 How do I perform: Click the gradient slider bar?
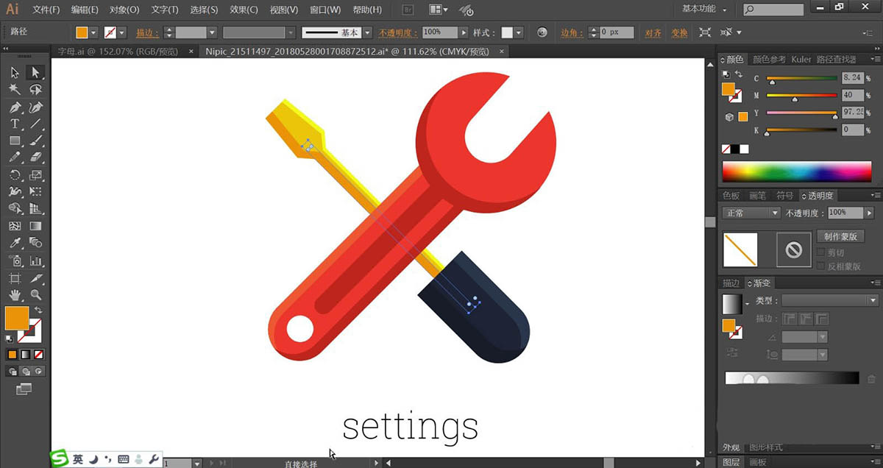(x=792, y=378)
